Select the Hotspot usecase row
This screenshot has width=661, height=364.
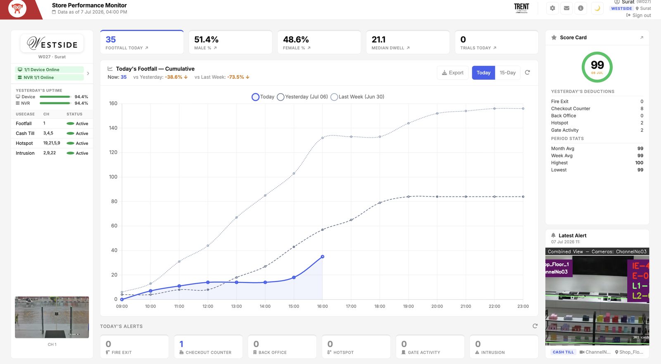(52, 143)
